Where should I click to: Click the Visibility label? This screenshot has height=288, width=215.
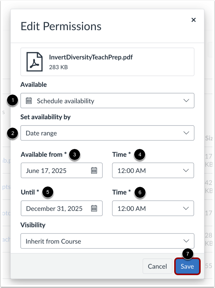pos(33,225)
